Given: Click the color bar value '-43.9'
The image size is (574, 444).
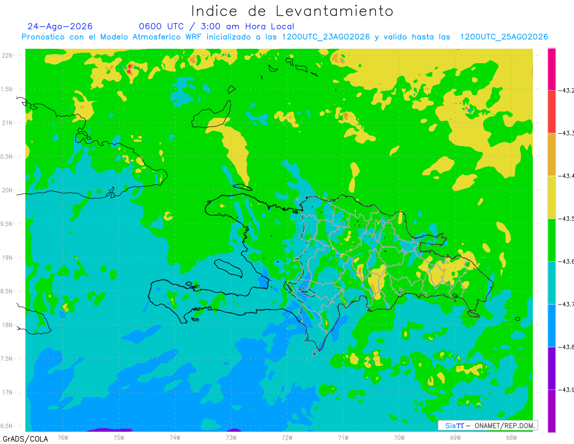Looking at the screenshot, I should [566, 389].
